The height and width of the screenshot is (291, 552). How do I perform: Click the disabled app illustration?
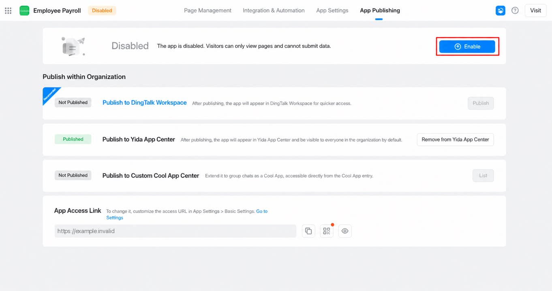pyautogui.click(x=73, y=46)
